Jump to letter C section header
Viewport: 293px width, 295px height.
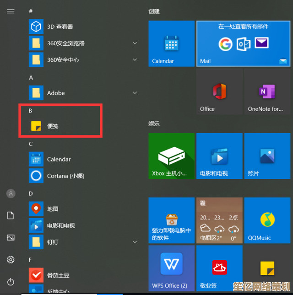[x=31, y=144]
